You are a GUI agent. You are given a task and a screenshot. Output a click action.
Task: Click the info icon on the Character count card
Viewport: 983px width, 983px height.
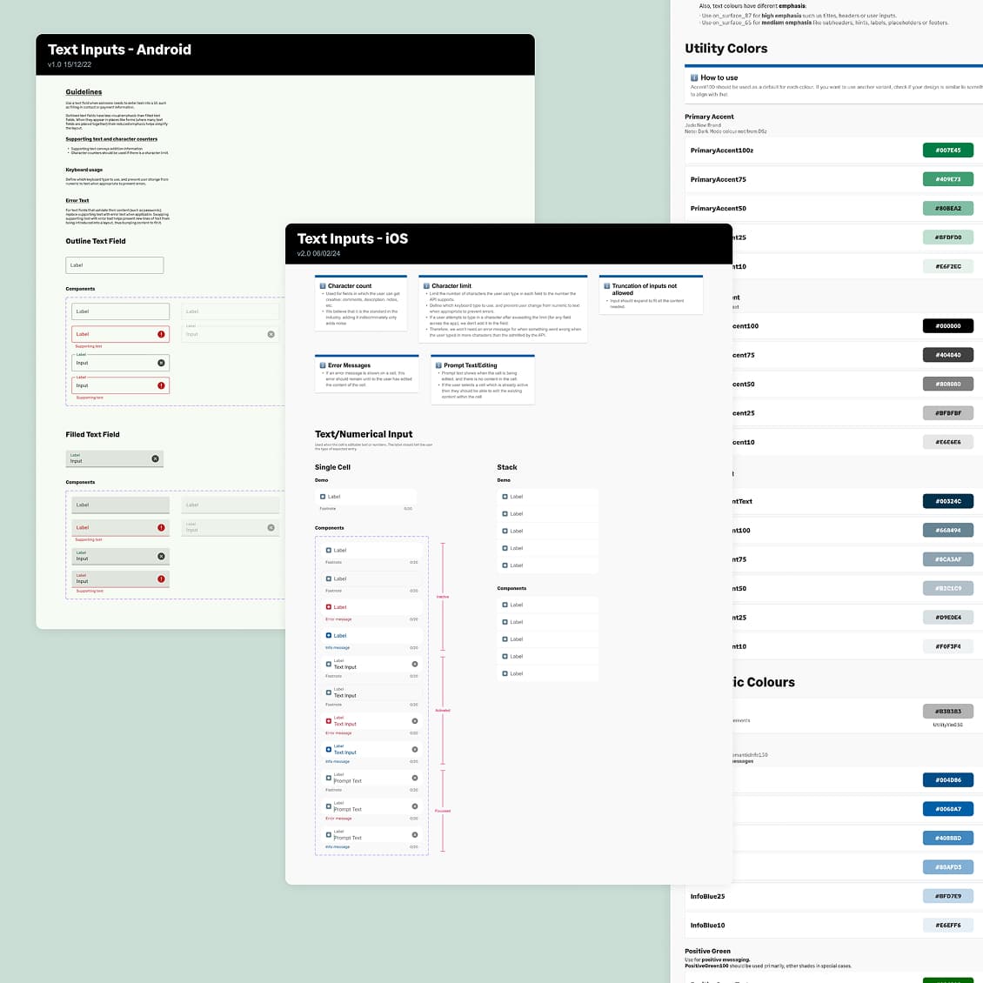[x=323, y=285]
